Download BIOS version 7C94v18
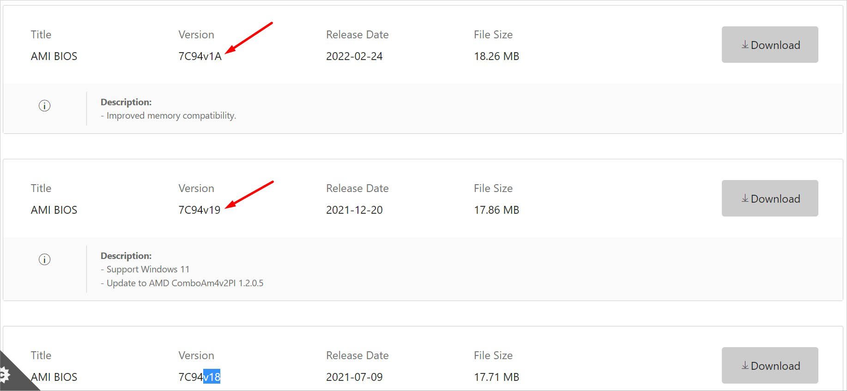 pos(770,366)
